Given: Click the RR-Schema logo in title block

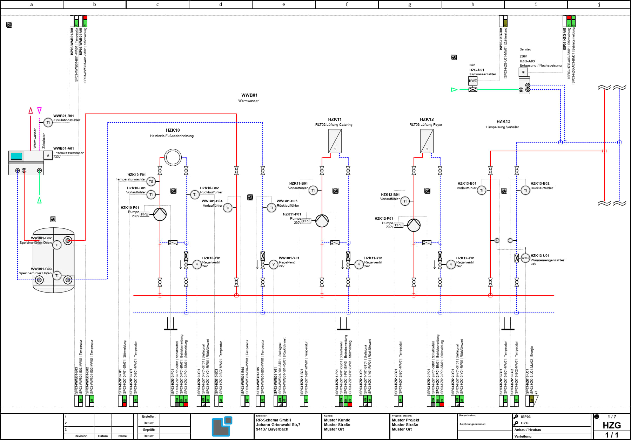Looking at the screenshot, I should [222, 426].
